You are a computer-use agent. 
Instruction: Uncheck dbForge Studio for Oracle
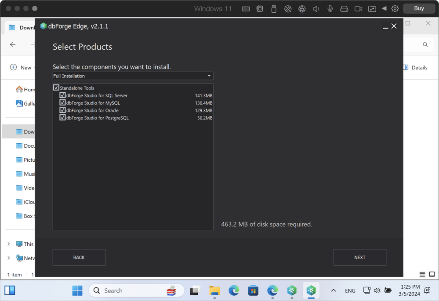[x=62, y=110]
